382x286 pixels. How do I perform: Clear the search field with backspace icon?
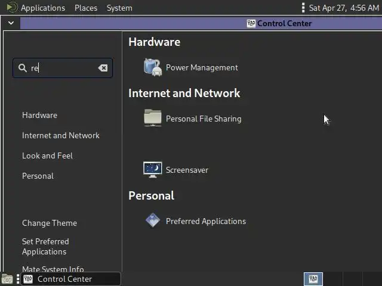coord(103,68)
